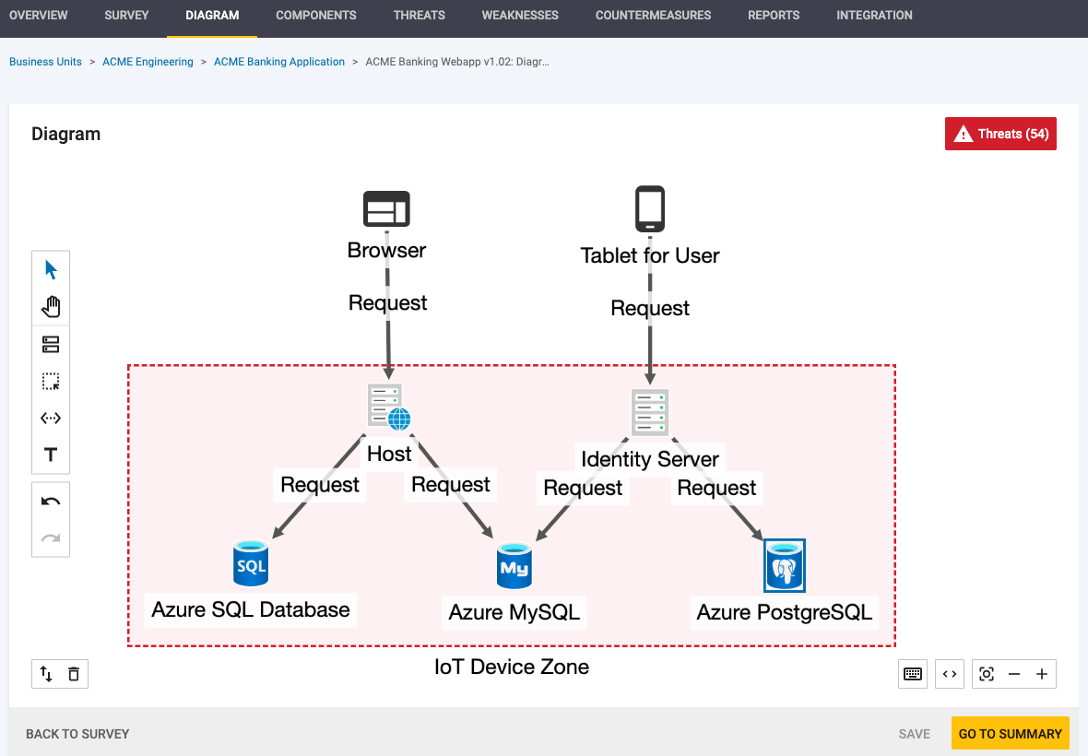This screenshot has width=1088, height=756.
Task: Click the trash delete icon
Action: click(x=74, y=673)
